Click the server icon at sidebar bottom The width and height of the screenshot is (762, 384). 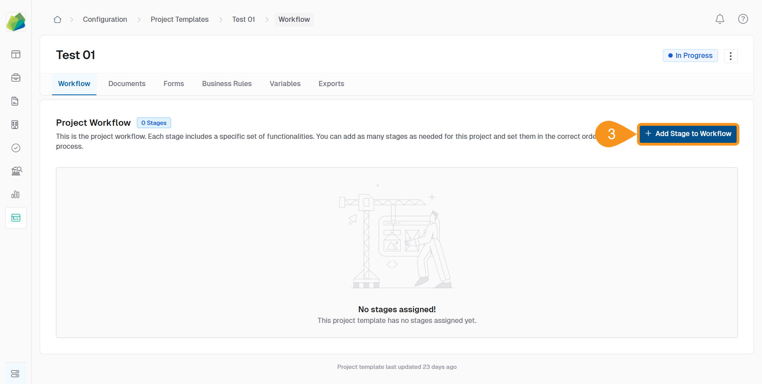[15, 374]
